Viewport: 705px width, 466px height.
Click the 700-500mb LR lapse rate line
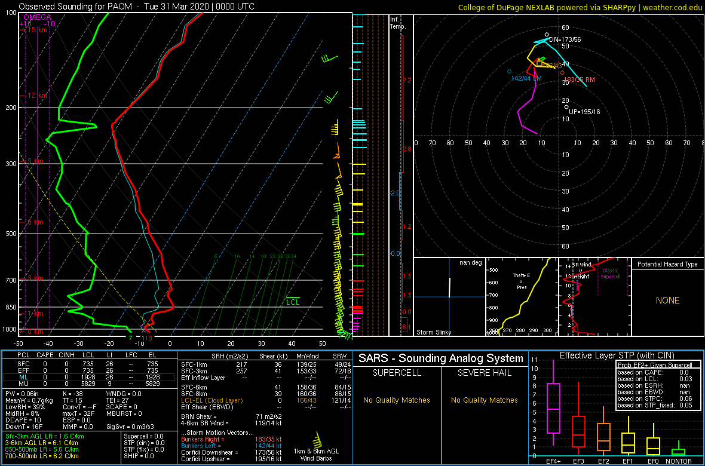tap(42, 456)
